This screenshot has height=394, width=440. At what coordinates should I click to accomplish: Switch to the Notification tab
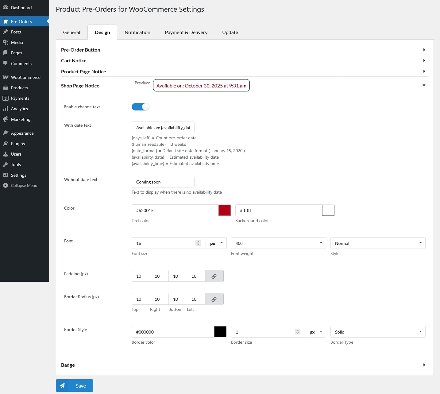click(137, 33)
